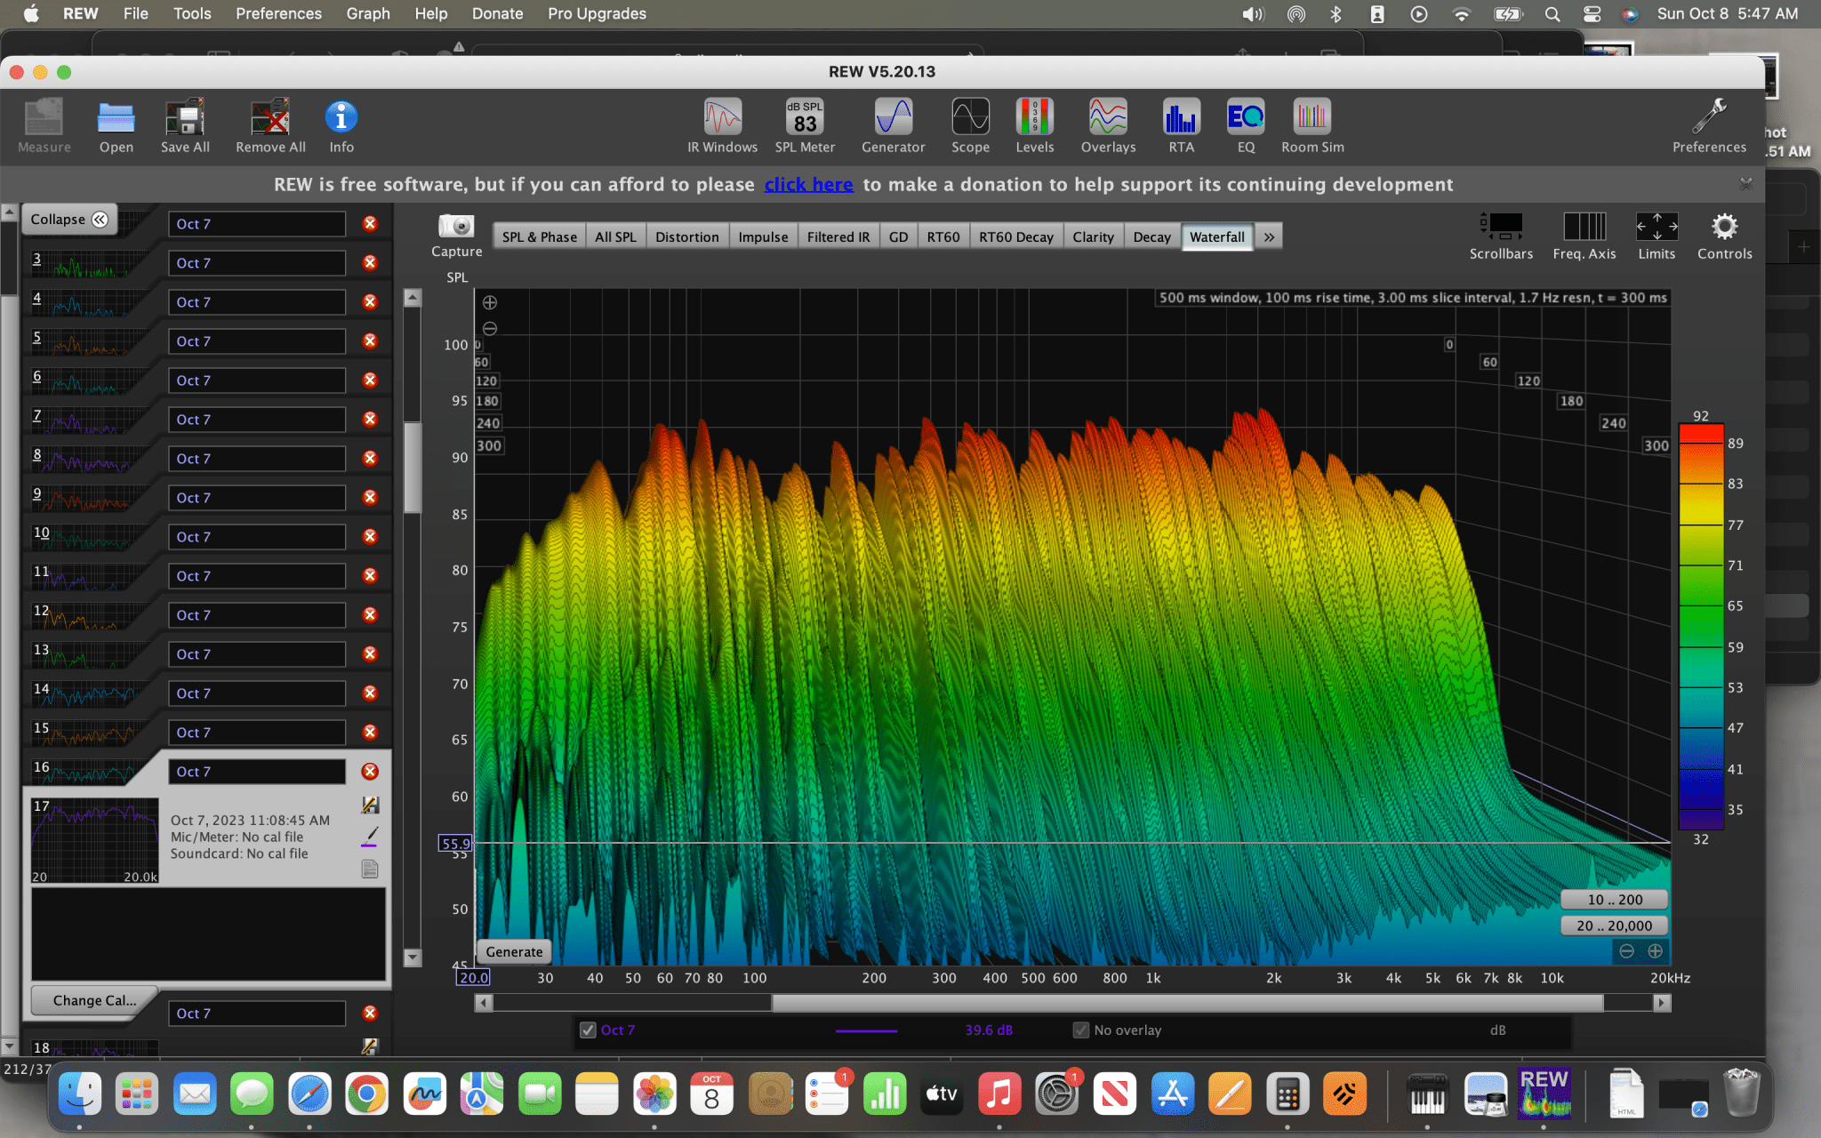
Task: Open the Room Sim tool
Action: click(x=1312, y=125)
